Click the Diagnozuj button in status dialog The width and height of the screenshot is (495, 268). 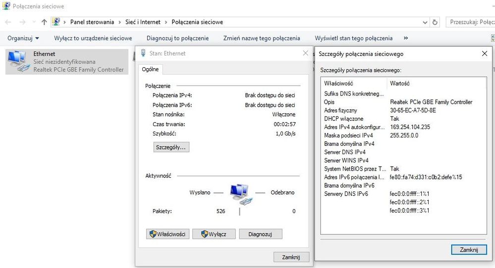tap(260, 234)
